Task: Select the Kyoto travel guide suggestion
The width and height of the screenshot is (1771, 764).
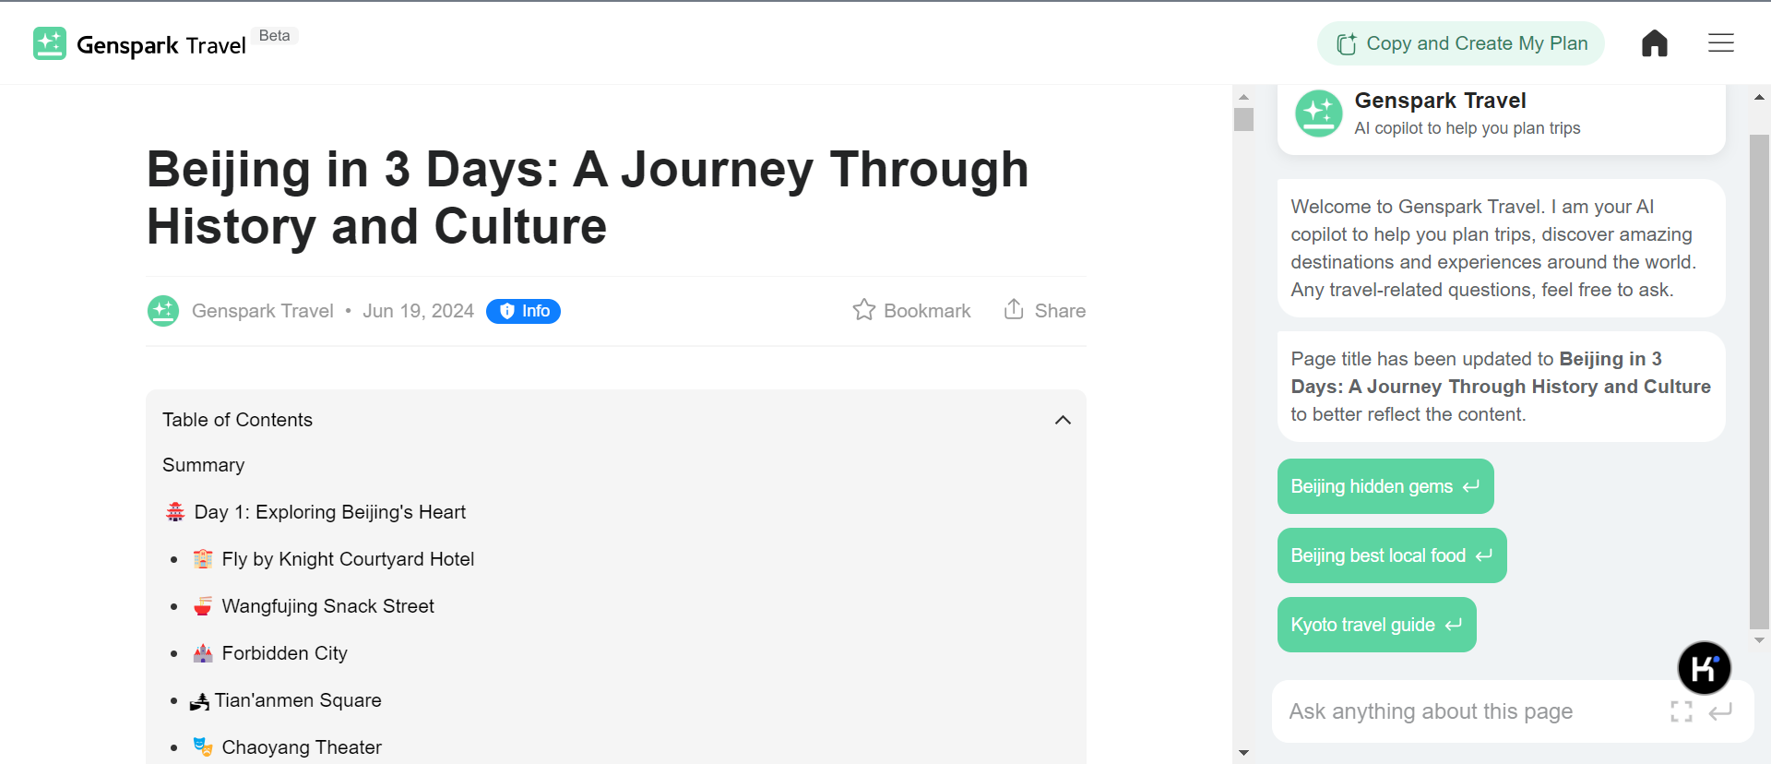Action: pyautogui.click(x=1376, y=625)
